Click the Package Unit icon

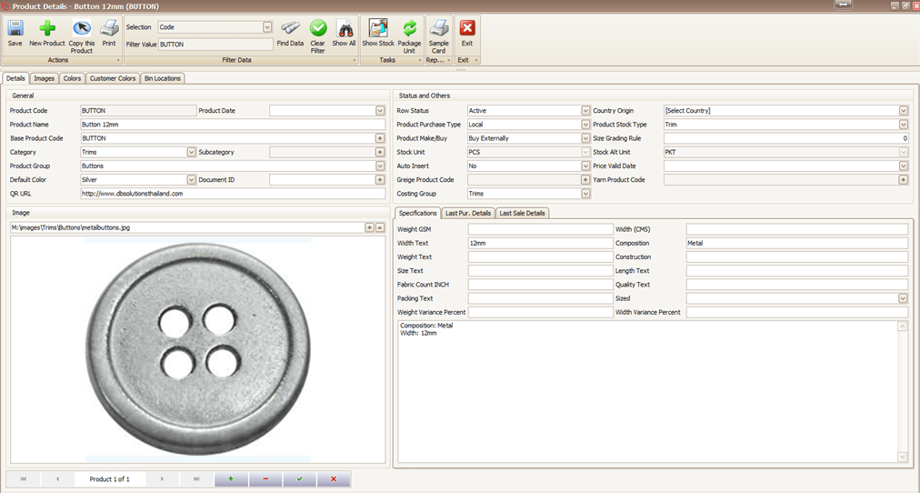tap(410, 28)
